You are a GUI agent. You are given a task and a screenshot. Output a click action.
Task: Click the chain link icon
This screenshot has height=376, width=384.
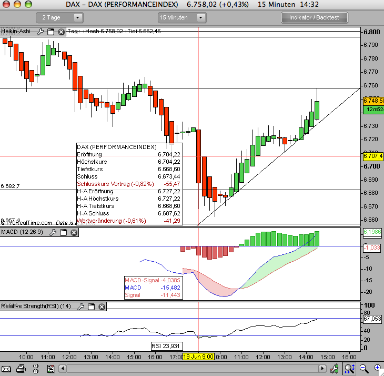tap(36, 369)
